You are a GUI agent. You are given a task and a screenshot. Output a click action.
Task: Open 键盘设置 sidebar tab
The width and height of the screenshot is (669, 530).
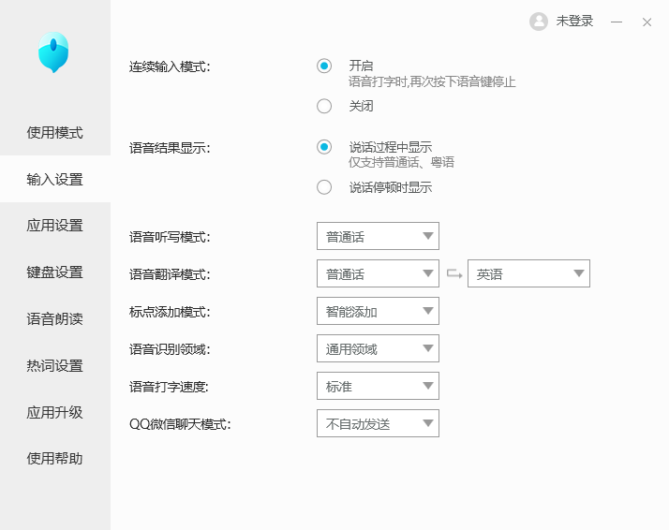coord(55,272)
